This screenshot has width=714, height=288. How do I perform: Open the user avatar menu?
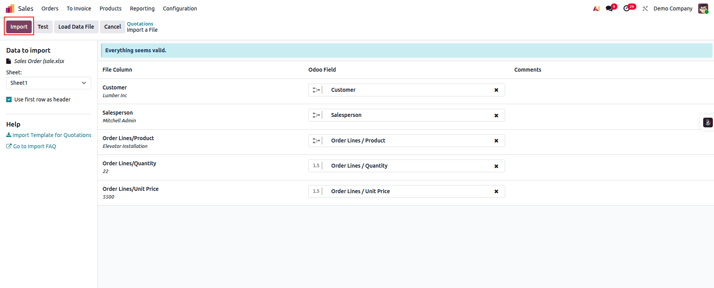coord(703,9)
